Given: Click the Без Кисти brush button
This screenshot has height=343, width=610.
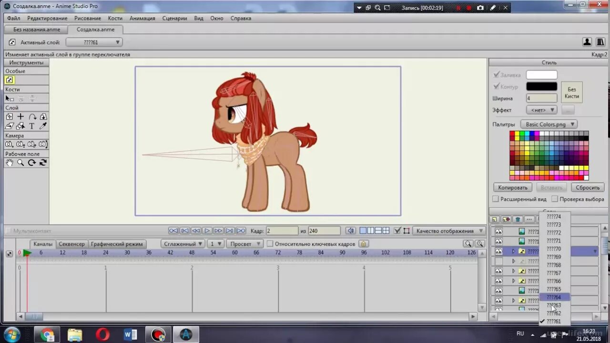Looking at the screenshot, I should coord(572,93).
